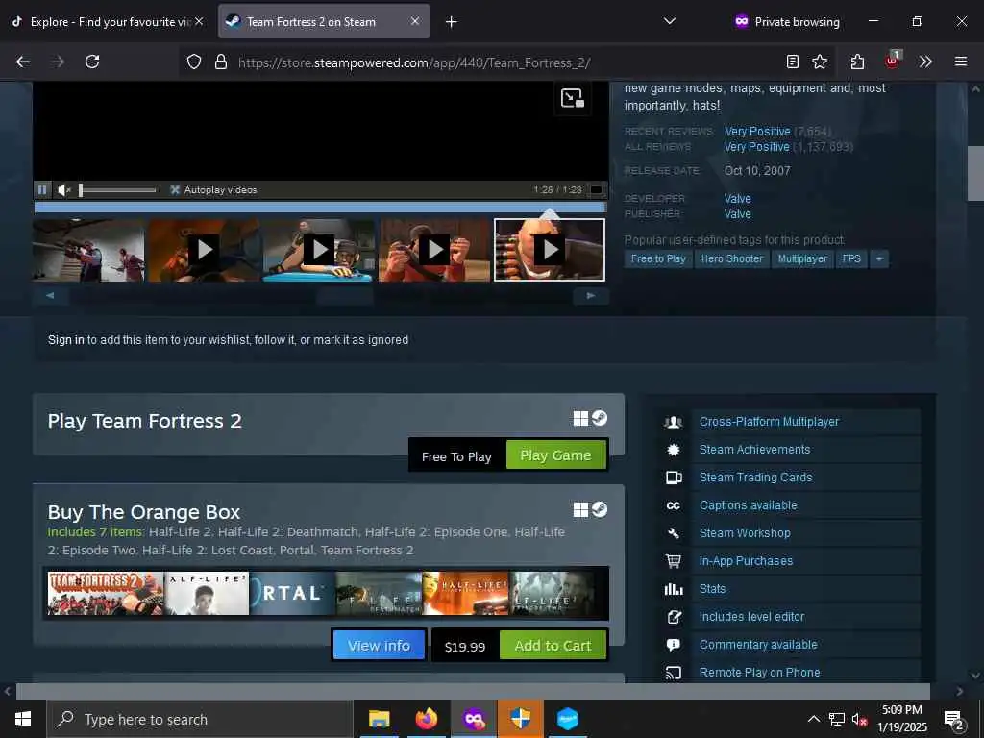The image size is (984, 738).
Task: Open the extensions puzzle icon
Action: coord(857,61)
